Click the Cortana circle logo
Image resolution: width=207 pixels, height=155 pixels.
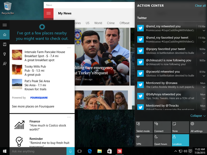click(42, 27)
